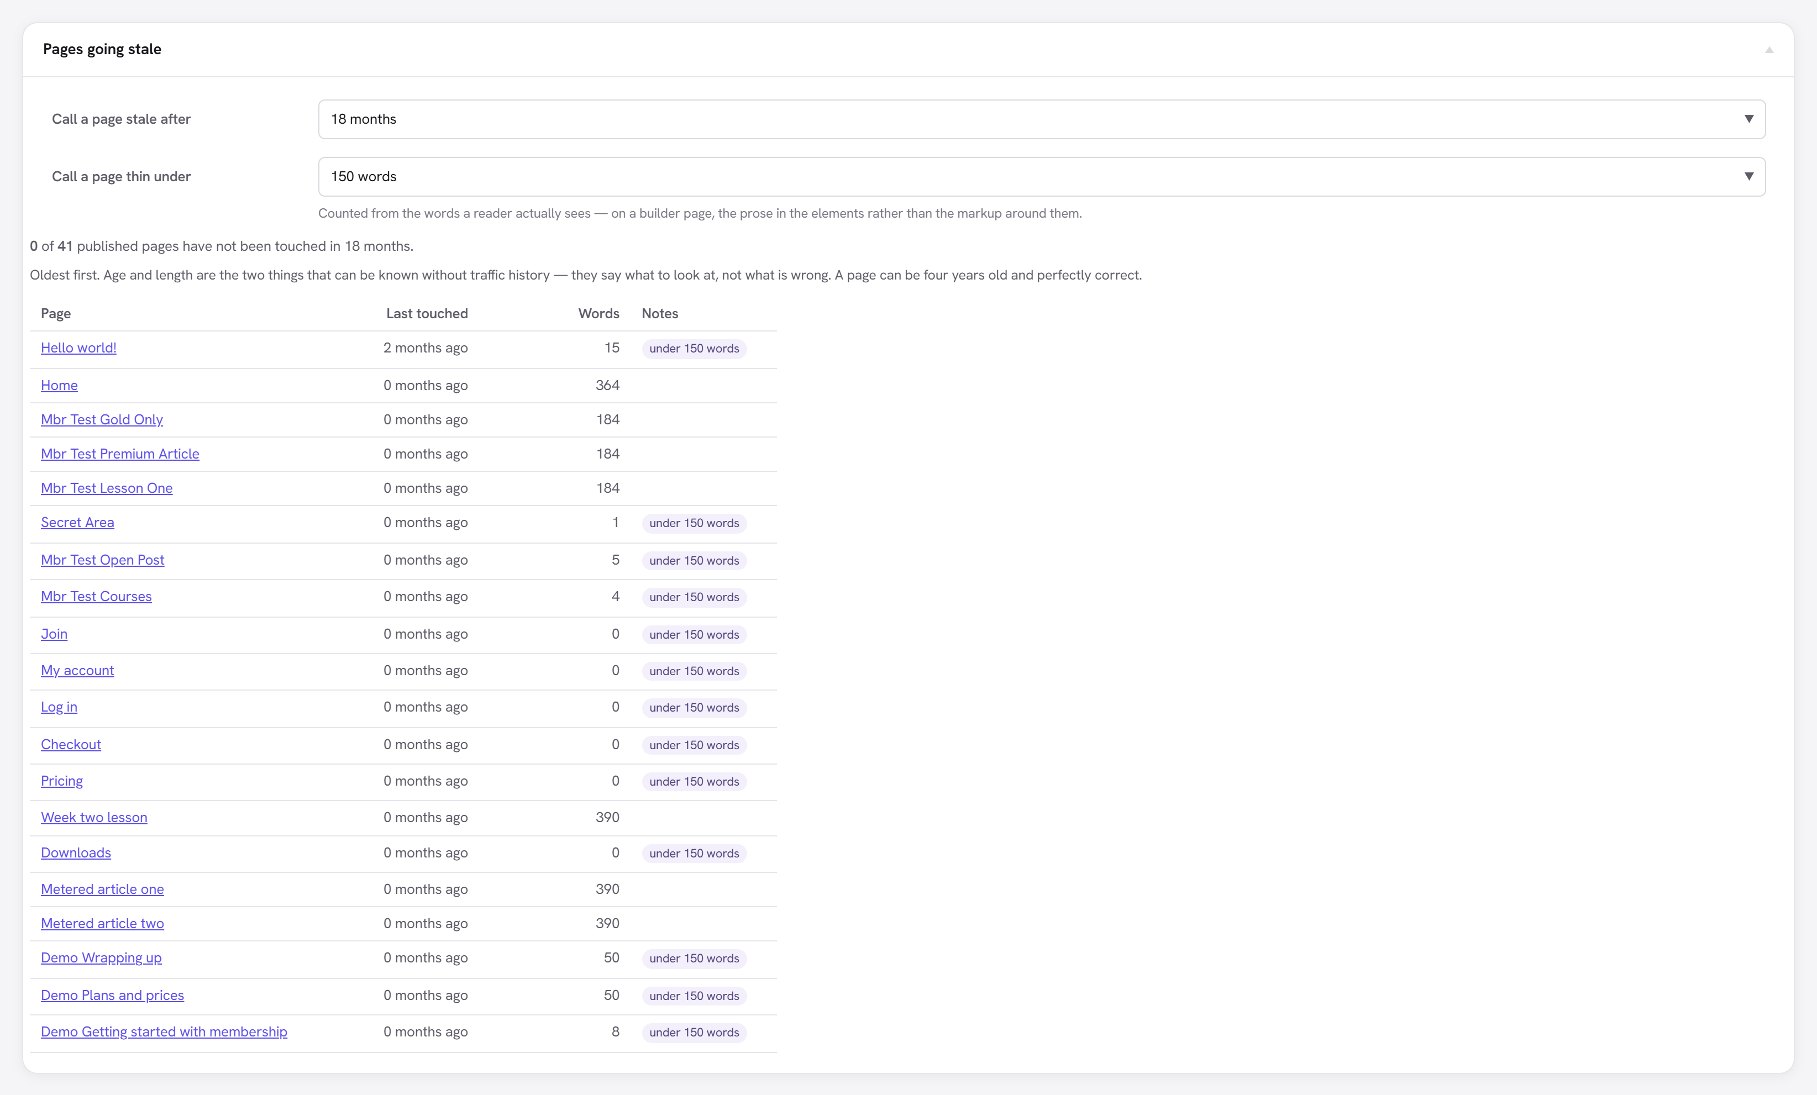Open the Week two lesson link
This screenshot has height=1095, width=1817.
pos(93,817)
